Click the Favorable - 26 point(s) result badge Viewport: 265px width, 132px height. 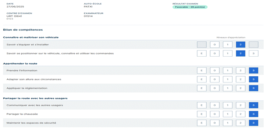coord(190,7)
